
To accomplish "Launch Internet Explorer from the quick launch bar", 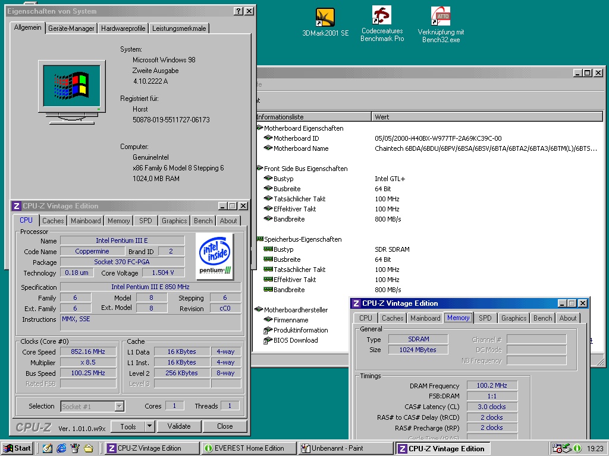I will coord(61,448).
